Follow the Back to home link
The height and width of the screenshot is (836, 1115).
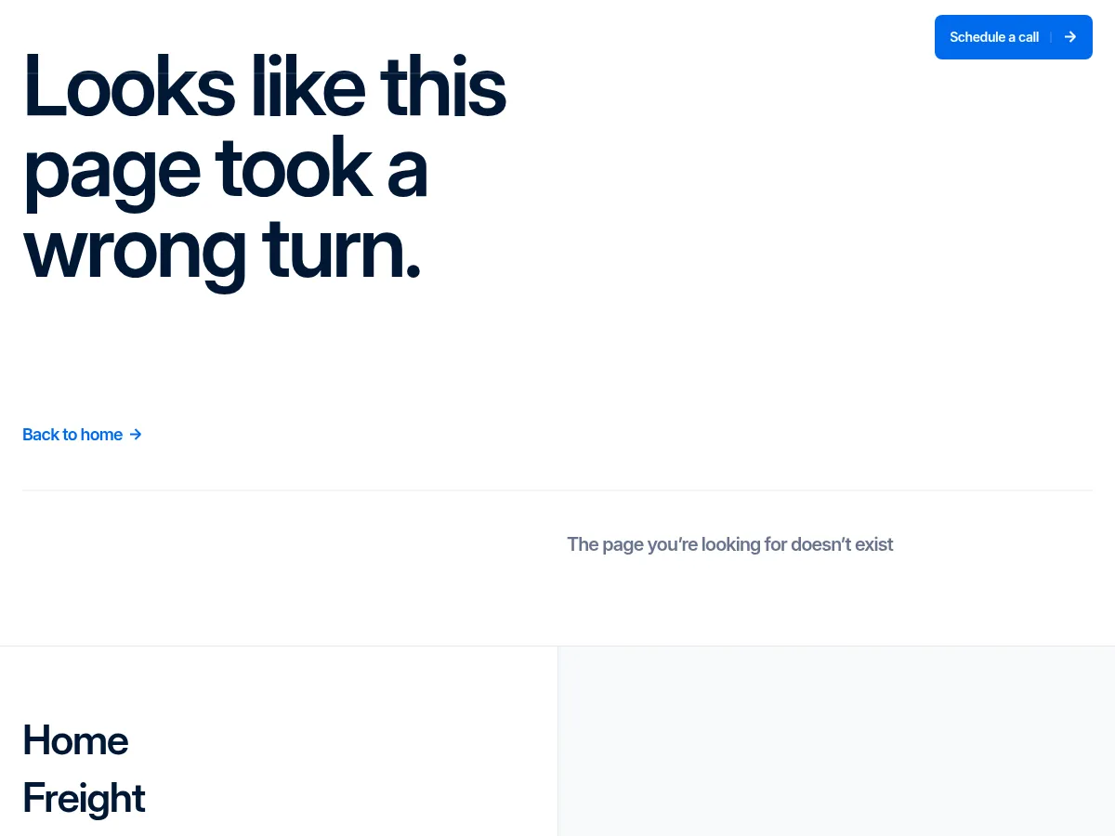pyautogui.click(x=72, y=435)
